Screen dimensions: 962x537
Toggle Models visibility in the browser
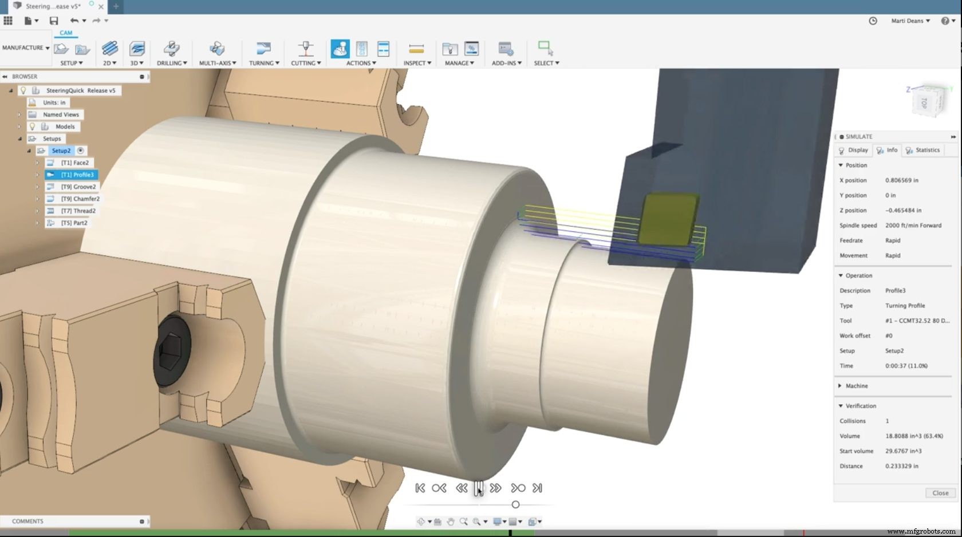[33, 127]
